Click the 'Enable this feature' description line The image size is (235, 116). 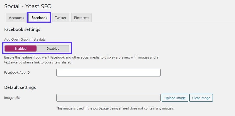[x=81, y=57]
